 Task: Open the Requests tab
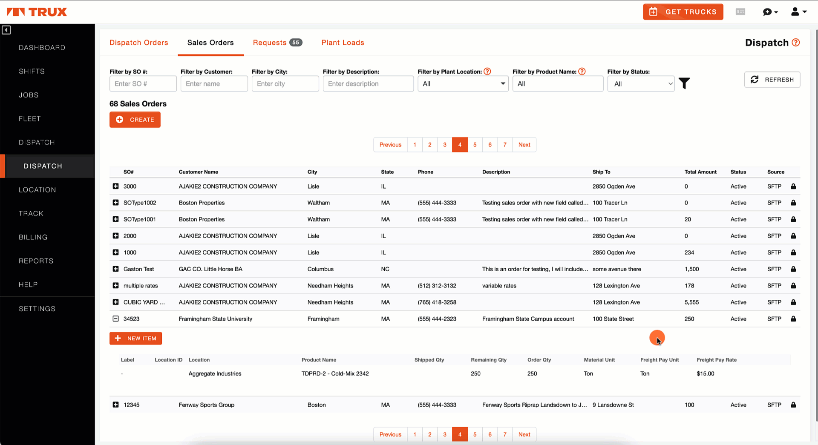tap(277, 43)
